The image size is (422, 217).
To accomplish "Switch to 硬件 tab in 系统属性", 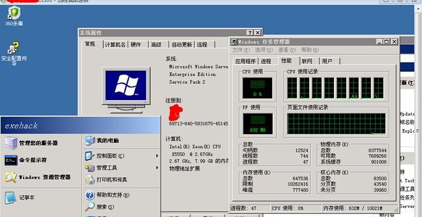I will click(136, 45).
